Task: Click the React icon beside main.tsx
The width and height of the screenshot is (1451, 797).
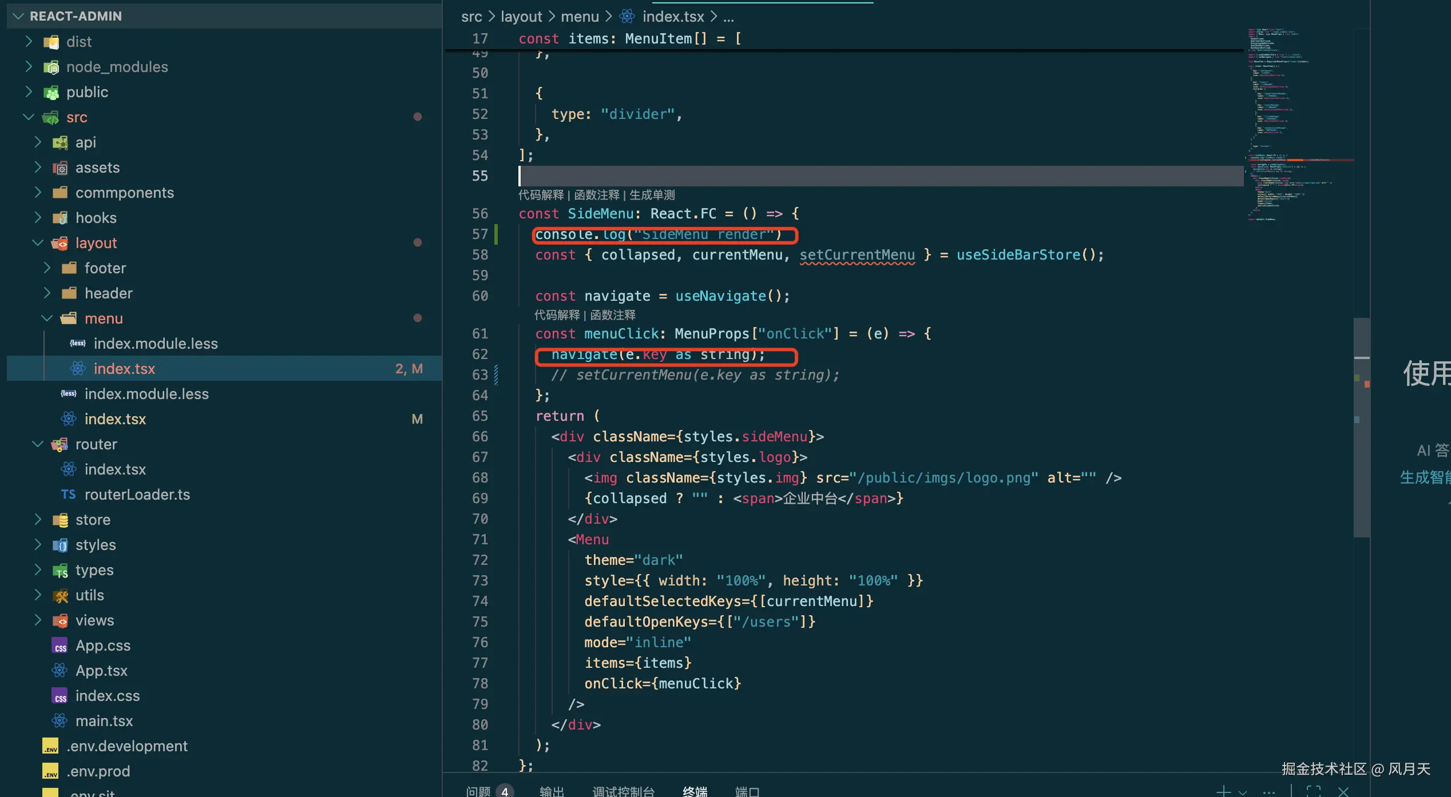Action: [x=60, y=721]
